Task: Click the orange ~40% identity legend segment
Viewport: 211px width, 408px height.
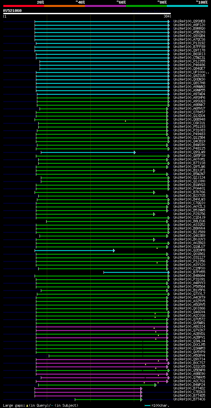Action: pos(65,6)
